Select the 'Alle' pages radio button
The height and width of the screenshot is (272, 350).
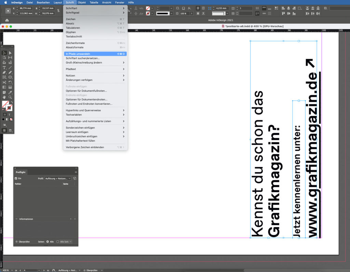[48, 242]
